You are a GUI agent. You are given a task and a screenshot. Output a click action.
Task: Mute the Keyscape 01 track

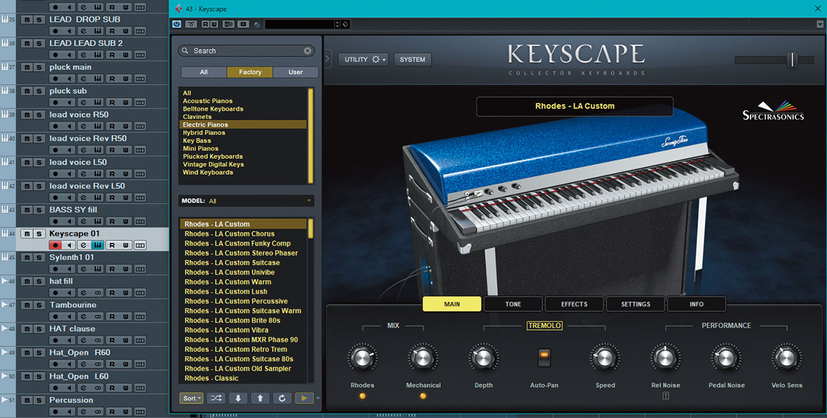[x=27, y=234]
